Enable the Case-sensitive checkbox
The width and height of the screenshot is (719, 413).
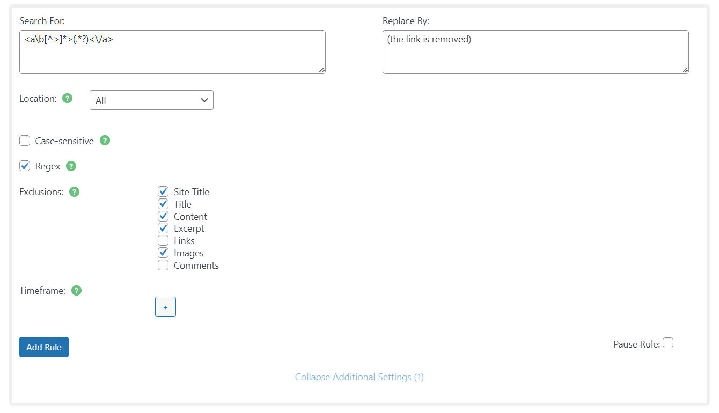(x=25, y=141)
